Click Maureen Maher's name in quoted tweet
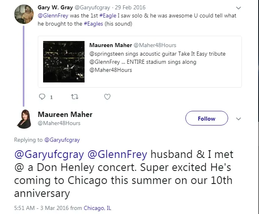 [x=111, y=45]
